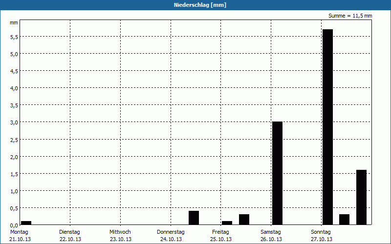Select the 1,0 y-axis value

click(x=14, y=191)
